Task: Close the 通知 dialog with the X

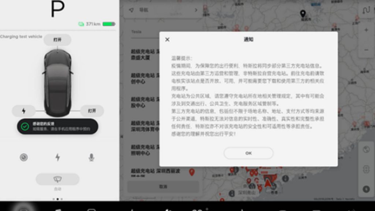Action: point(167,40)
